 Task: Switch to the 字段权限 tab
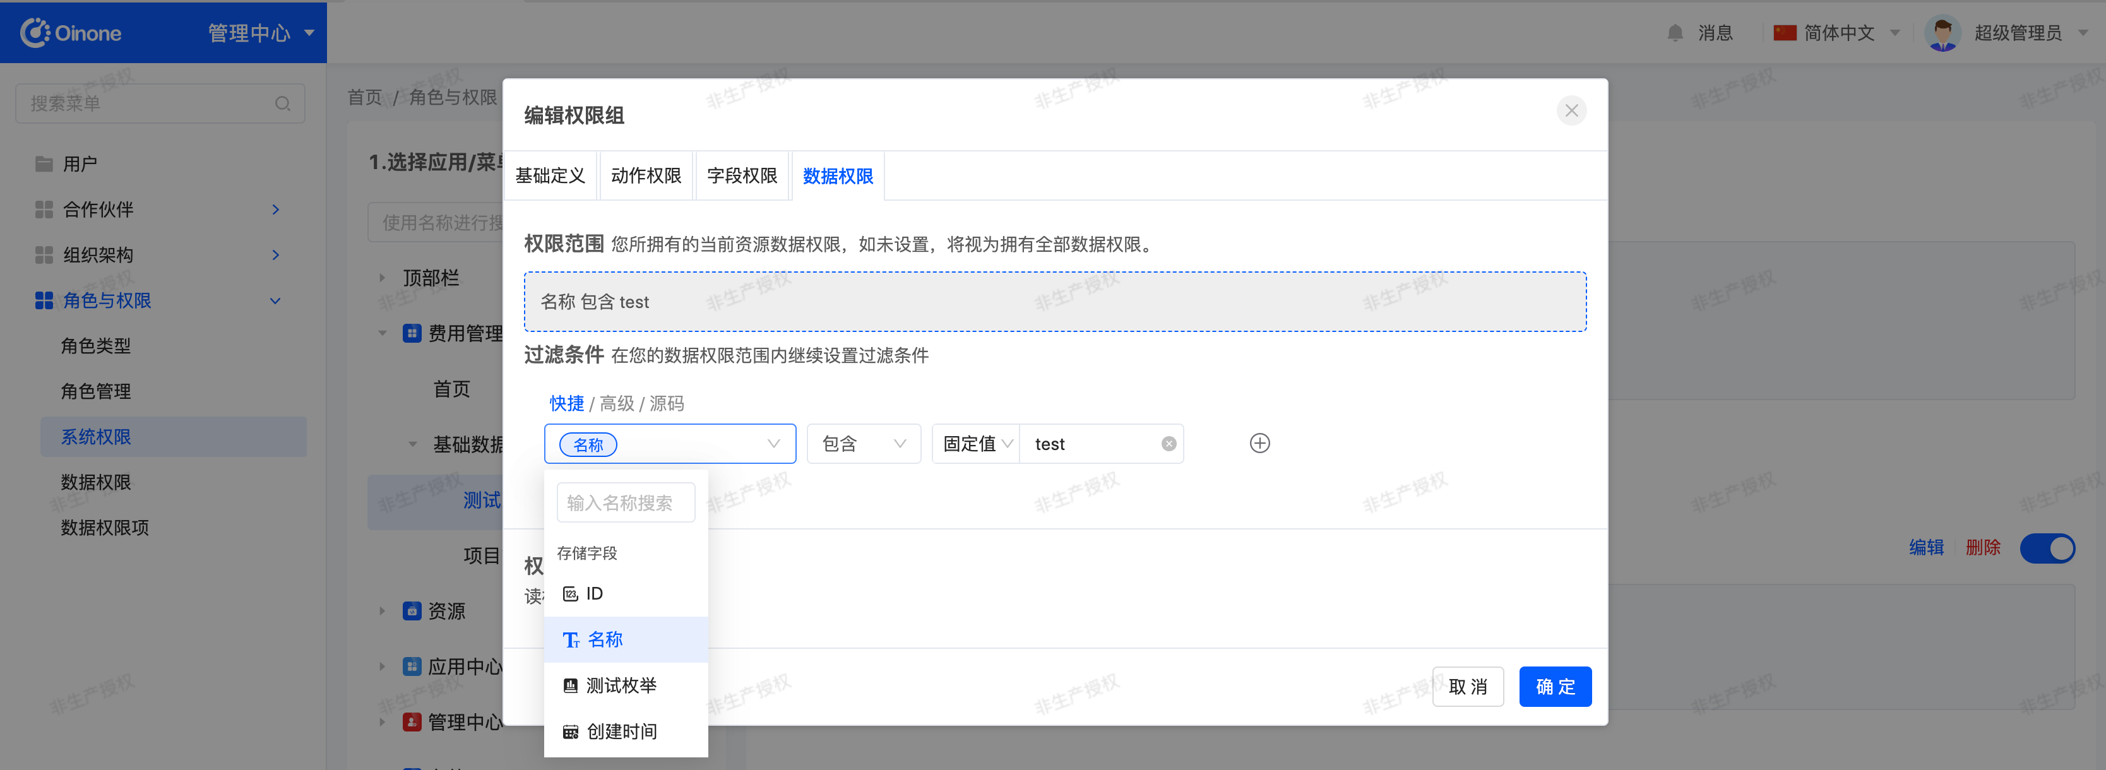click(x=742, y=175)
